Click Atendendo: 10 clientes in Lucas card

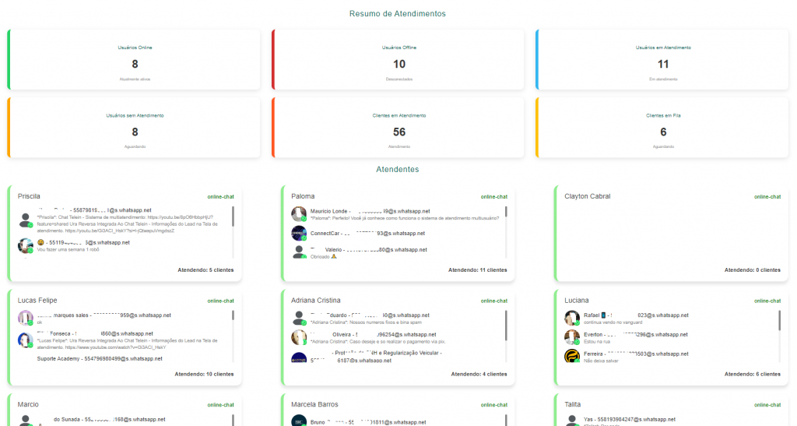pos(205,374)
